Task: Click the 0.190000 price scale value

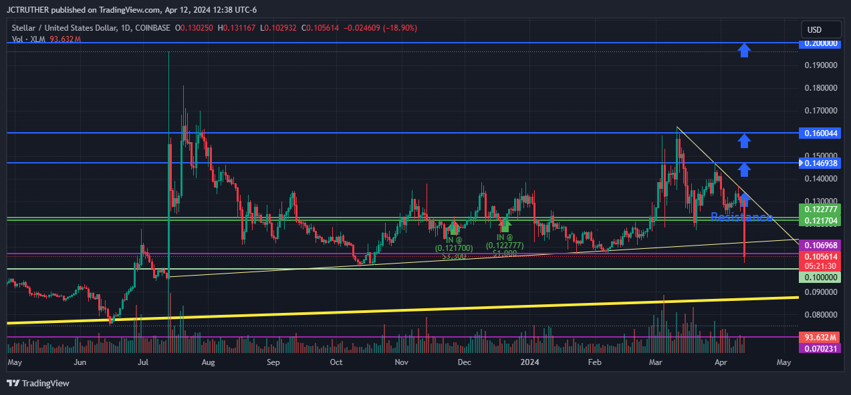Action: tap(820, 65)
